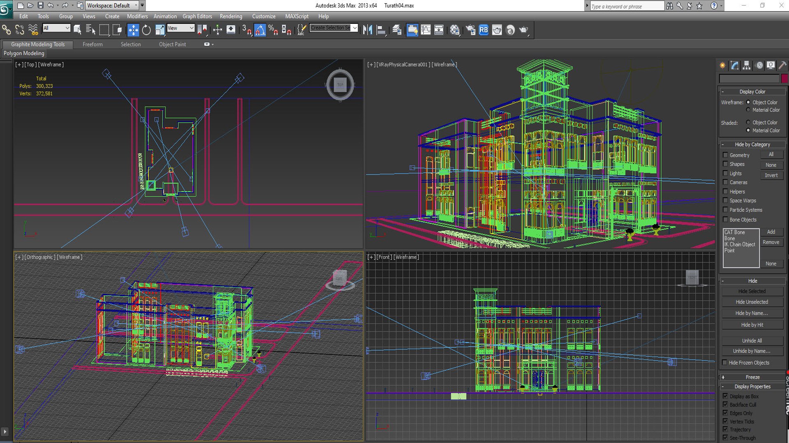Activate the Select Object tool
This screenshot has height=443, width=789.
pos(77,30)
